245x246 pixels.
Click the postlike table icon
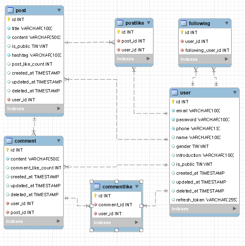pos(120,23)
